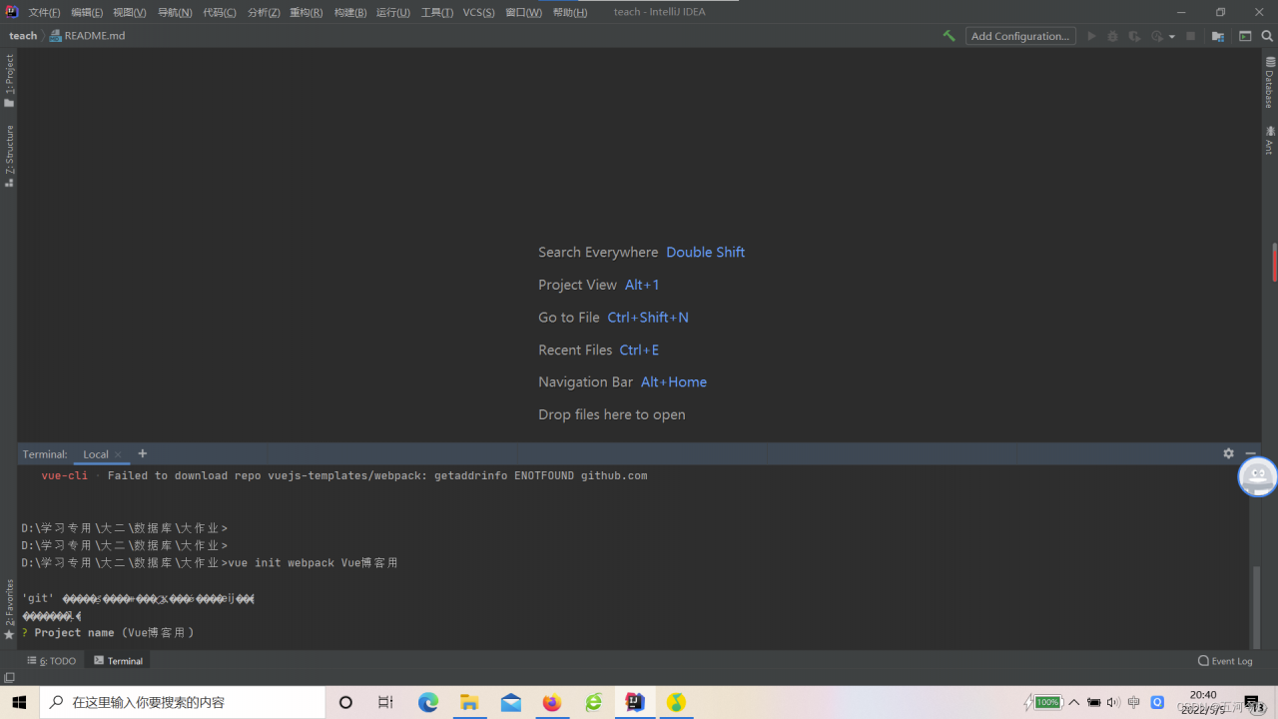Click the Run play icon in toolbar
The width and height of the screenshot is (1278, 719).
pyautogui.click(x=1091, y=36)
